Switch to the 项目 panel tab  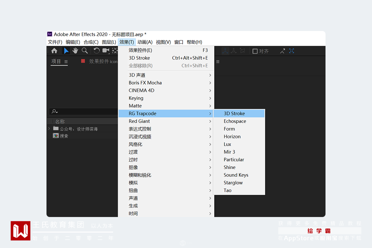[56, 61]
